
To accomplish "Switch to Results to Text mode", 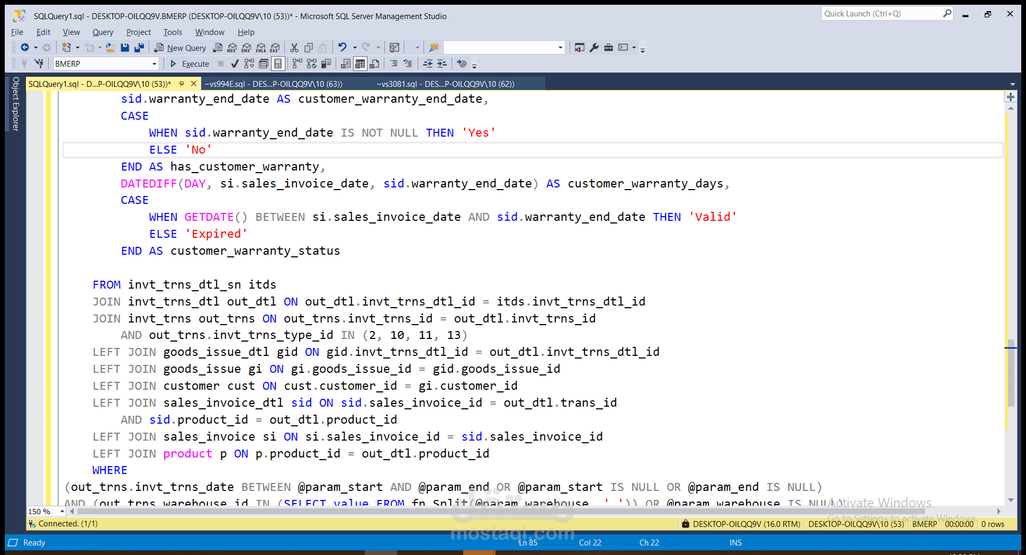I will (346, 64).
